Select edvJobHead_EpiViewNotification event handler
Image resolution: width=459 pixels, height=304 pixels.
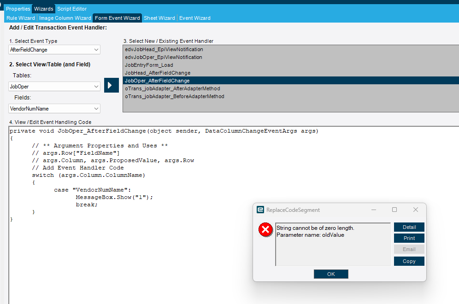pyautogui.click(x=291, y=49)
